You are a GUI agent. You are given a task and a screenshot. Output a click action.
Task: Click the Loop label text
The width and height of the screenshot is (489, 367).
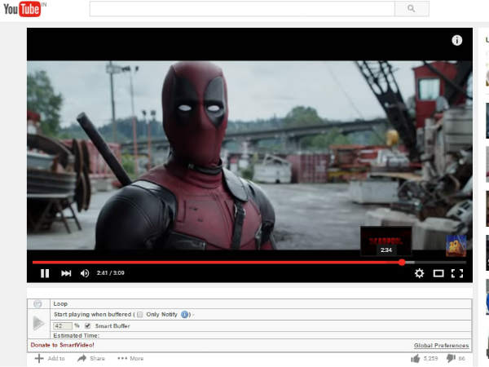[60, 303]
